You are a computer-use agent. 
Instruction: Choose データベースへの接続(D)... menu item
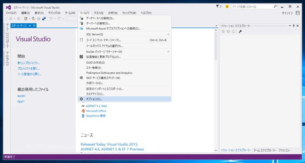[x=125, y=18]
